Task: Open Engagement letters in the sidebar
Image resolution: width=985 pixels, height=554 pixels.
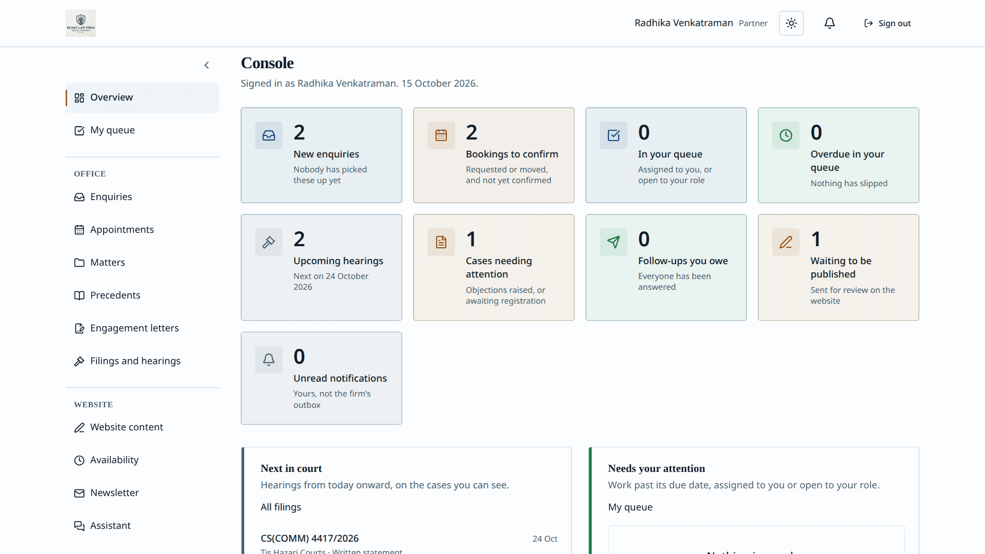Action: (x=142, y=328)
